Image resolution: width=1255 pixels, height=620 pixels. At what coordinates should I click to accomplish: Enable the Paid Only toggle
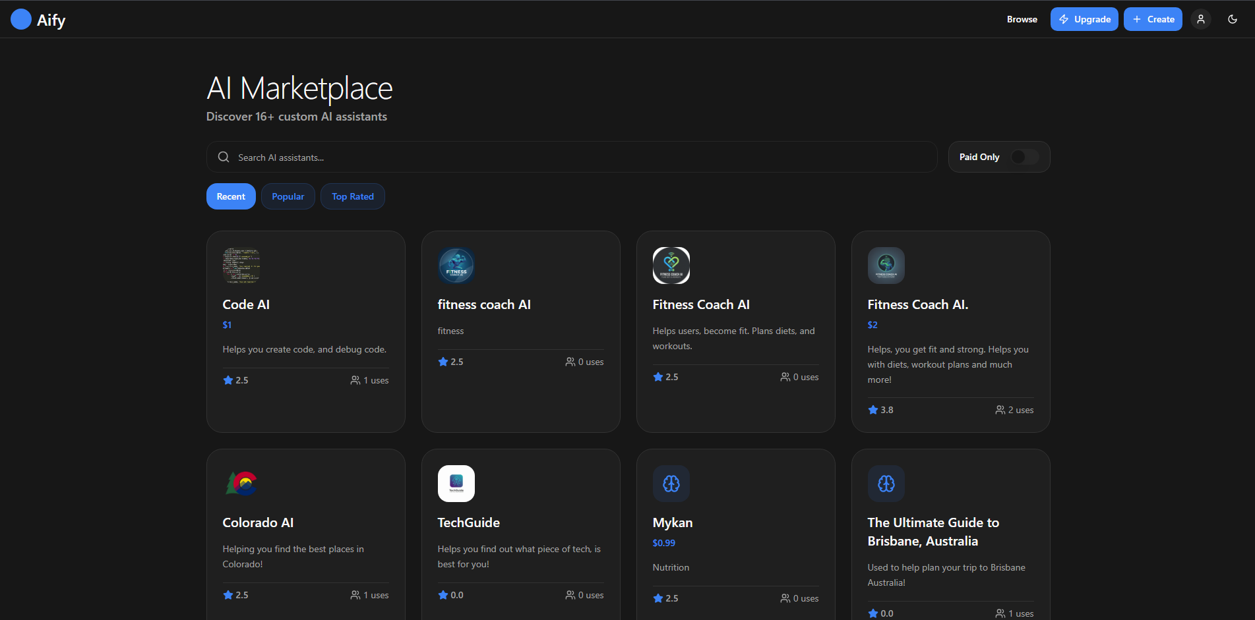pos(1024,157)
